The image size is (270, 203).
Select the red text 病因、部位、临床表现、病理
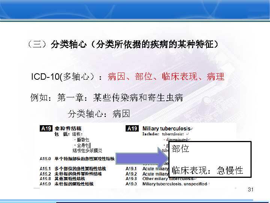[x=166, y=77]
